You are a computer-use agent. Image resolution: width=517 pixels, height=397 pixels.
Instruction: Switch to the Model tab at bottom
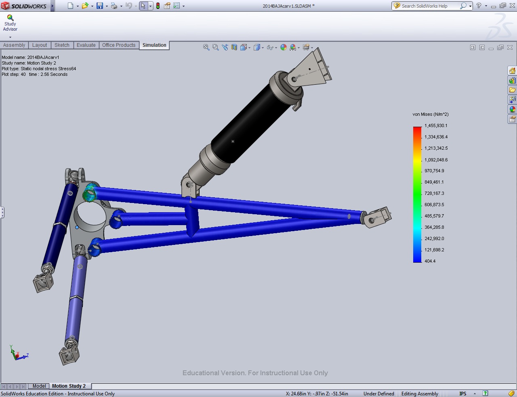point(39,386)
